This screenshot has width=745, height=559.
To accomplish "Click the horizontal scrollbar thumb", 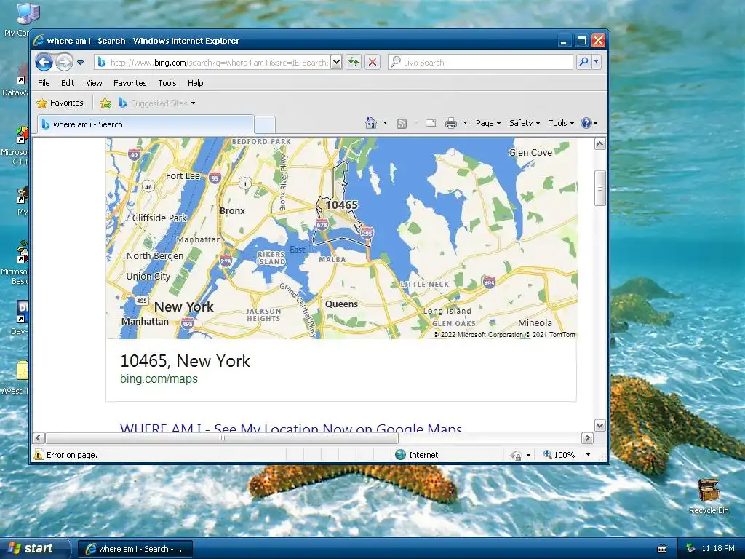I will tap(222, 437).
